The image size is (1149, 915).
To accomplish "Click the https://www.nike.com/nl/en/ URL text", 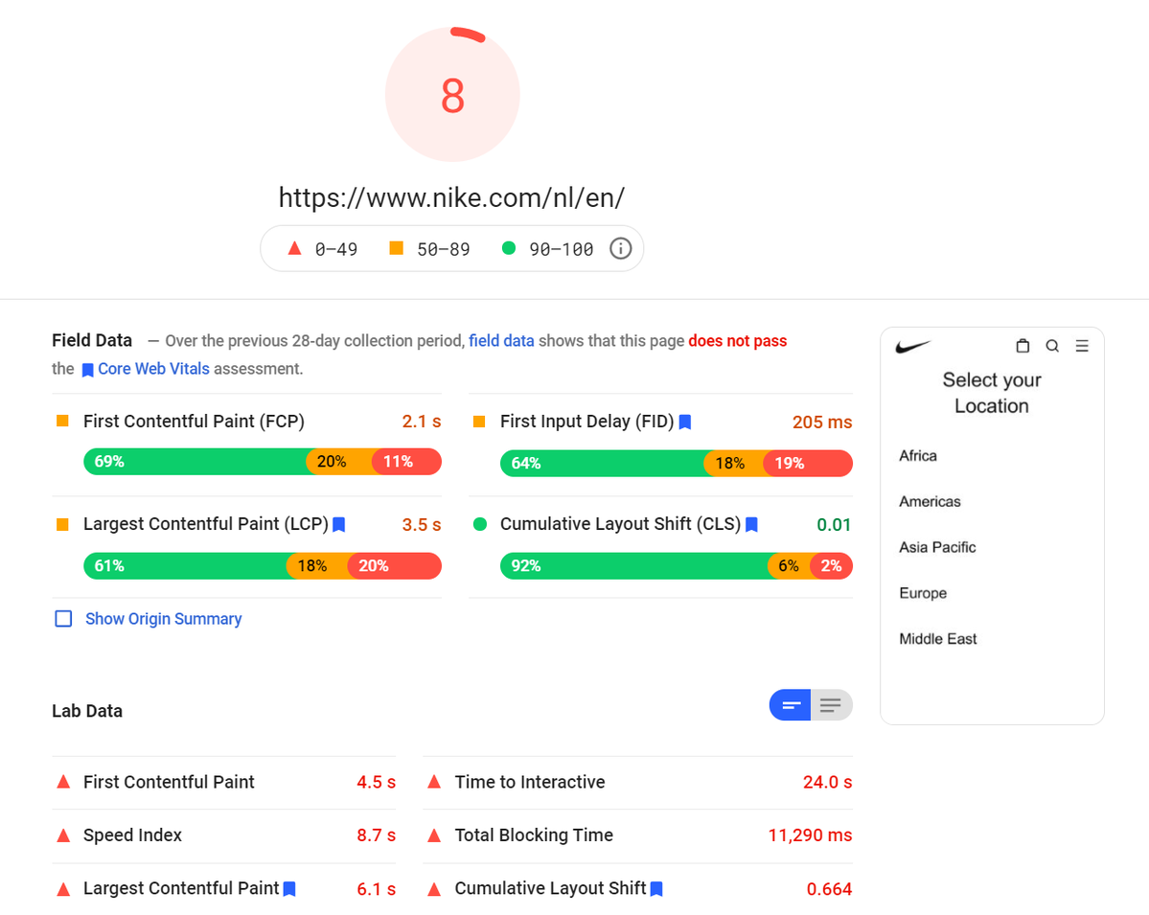I will [x=451, y=197].
